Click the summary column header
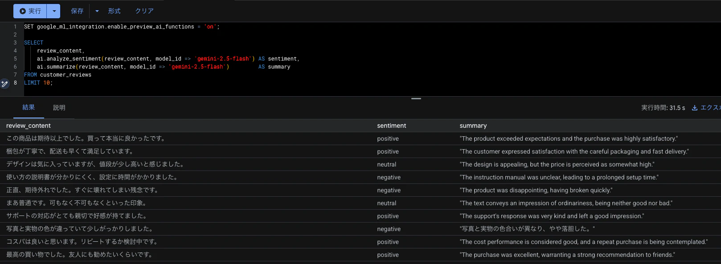The width and height of the screenshot is (721, 264). 473,126
